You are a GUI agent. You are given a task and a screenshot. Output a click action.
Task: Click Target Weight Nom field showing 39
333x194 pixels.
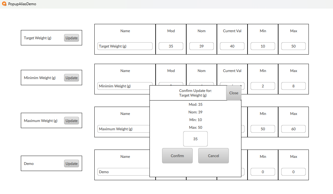(x=202, y=46)
